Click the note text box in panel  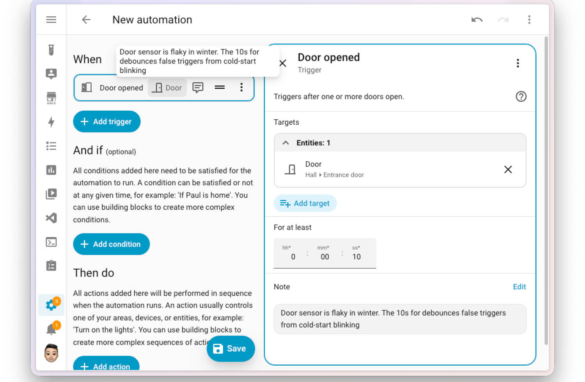tap(400, 319)
